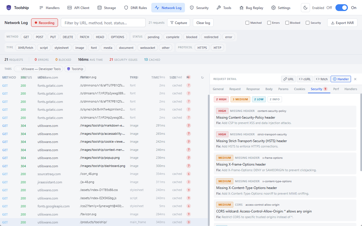The width and height of the screenshot is (362, 226).
Task: Select the /assets/index-D1TB5sB8.css request
Action: click(104, 190)
